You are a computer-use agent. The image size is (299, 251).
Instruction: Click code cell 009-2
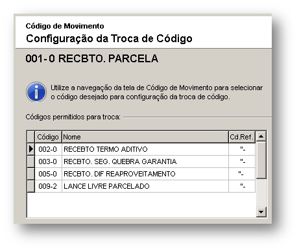click(x=48, y=186)
